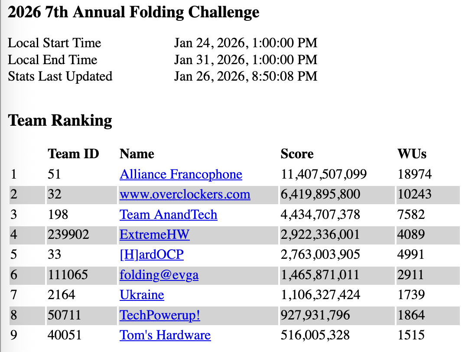Open the Alliance Francophone team link
Screen dimensions: 475x352
click(x=181, y=174)
